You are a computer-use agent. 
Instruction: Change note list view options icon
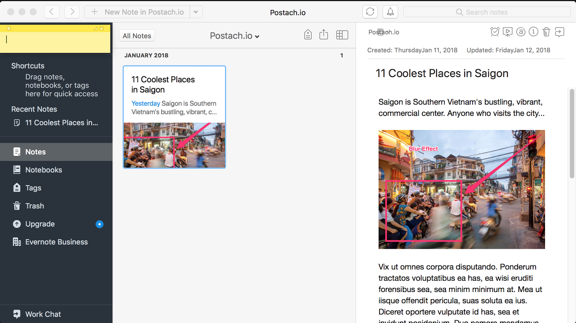click(x=342, y=35)
